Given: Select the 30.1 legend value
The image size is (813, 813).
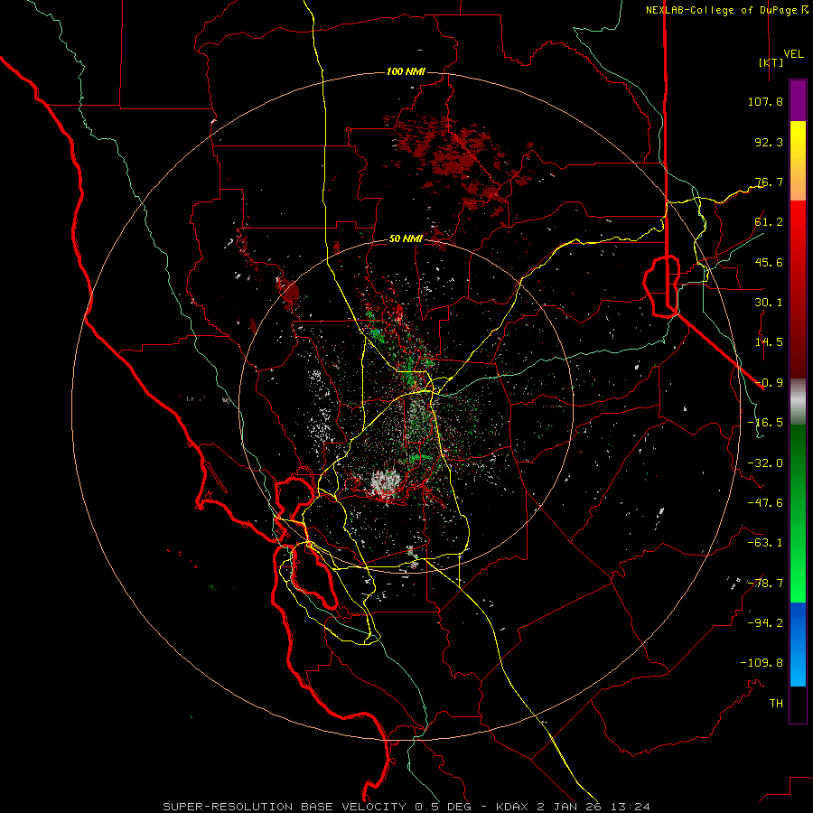Looking at the screenshot, I should pyautogui.click(x=769, y=303).
